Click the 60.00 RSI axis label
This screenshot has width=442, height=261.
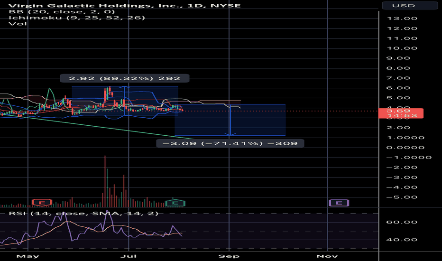[x=402, y=222]
